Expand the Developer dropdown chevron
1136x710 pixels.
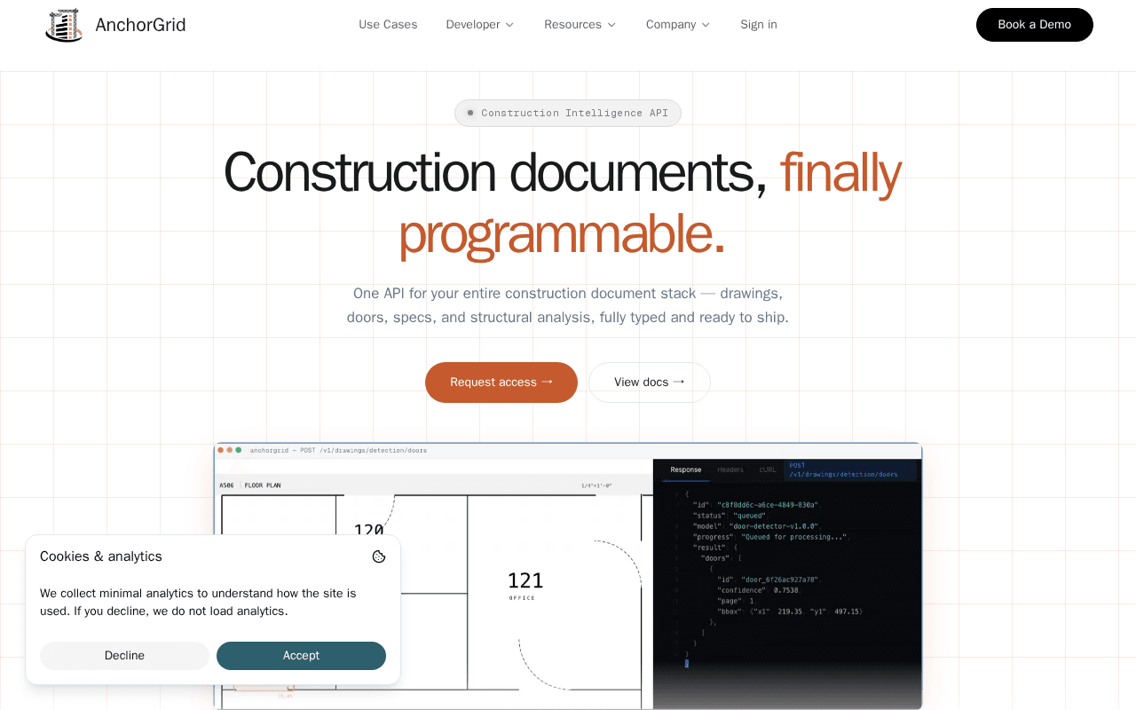point(509,25)
